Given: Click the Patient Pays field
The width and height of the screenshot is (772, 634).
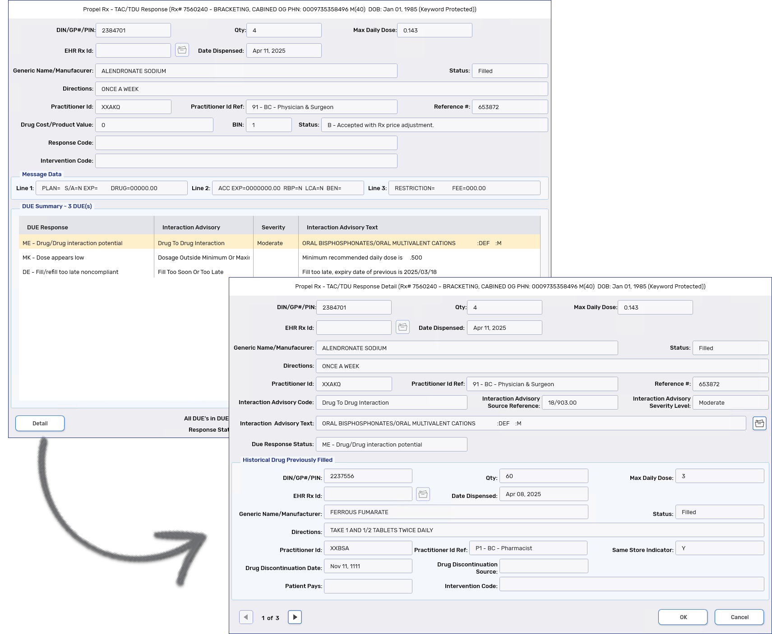Looking at the screenshot, I should pos(368,586).
